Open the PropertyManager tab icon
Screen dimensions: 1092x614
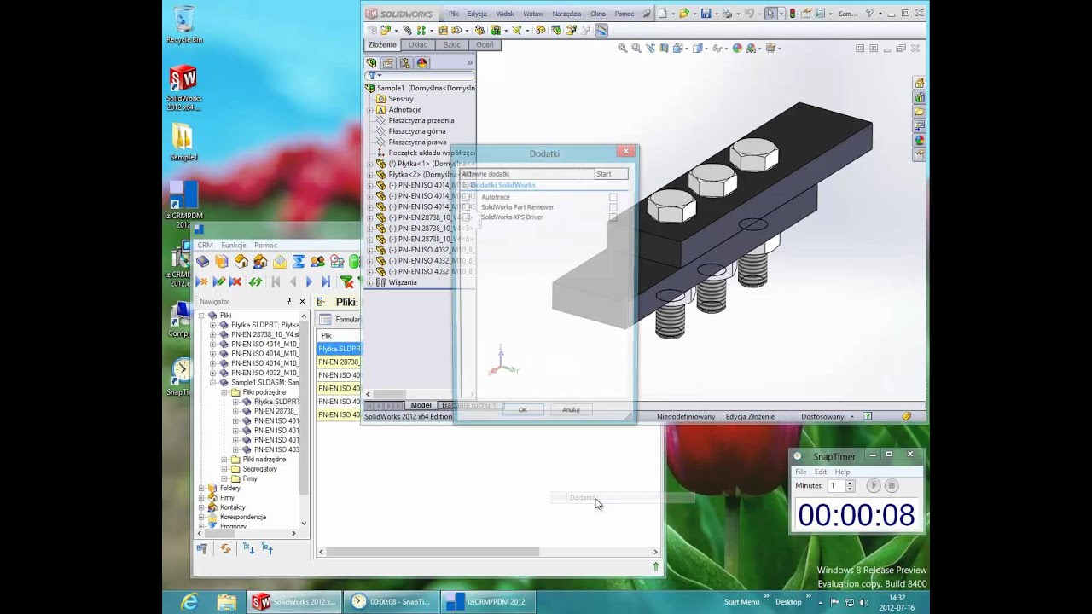coord(388,63)
